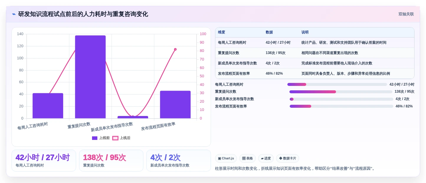Click the lightning icon beside the dashboard title
The image size is (426, 183).
(x=14, y=14)
